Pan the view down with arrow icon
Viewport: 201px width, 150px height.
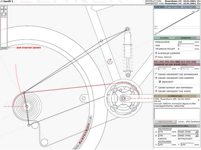point(3,11)
